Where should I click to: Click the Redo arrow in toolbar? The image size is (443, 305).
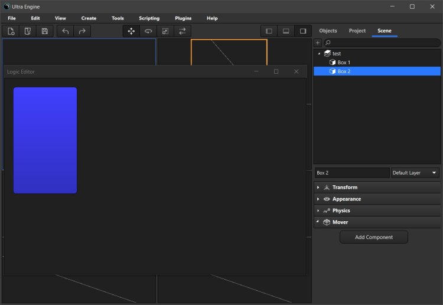tap(82, 31)
